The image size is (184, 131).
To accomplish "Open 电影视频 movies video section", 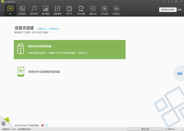I will click(x=58, y=10).
